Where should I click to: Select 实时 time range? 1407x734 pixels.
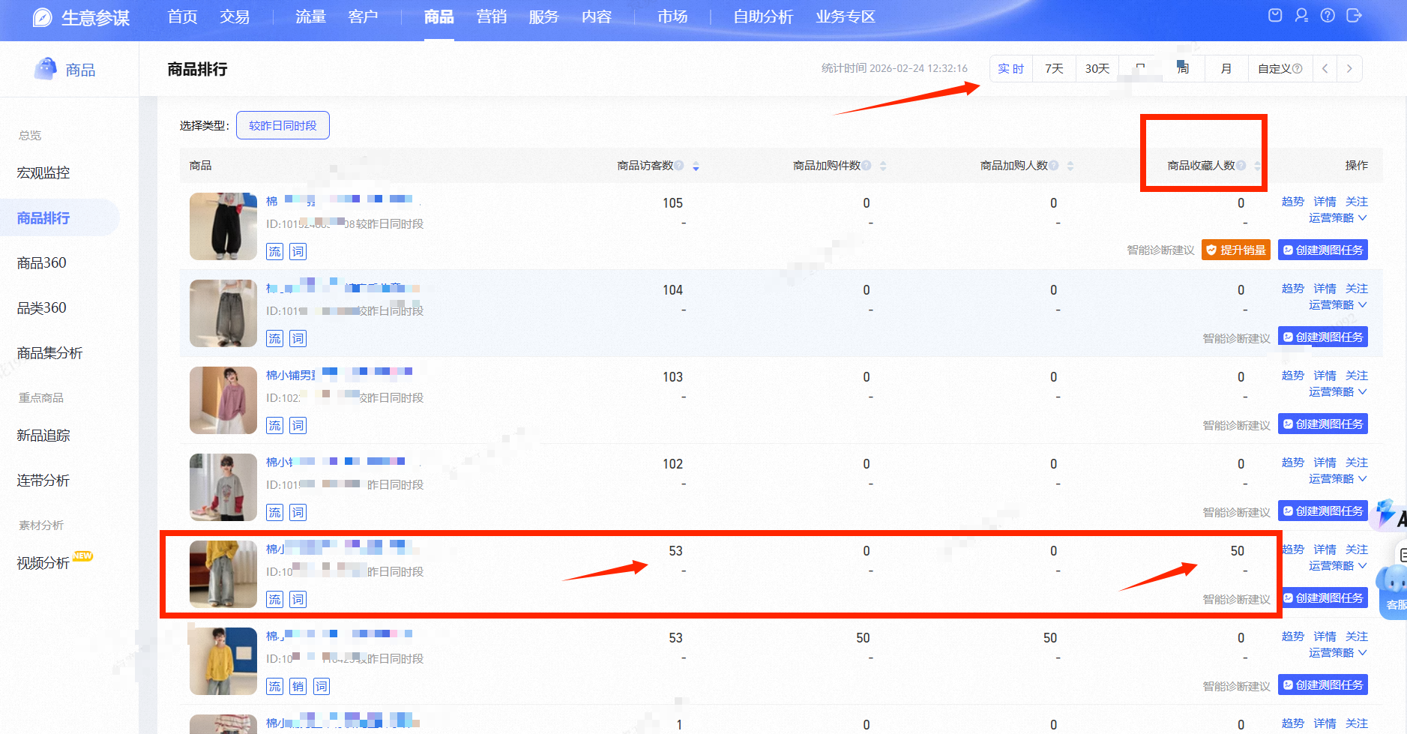(x=1011, y=69)
